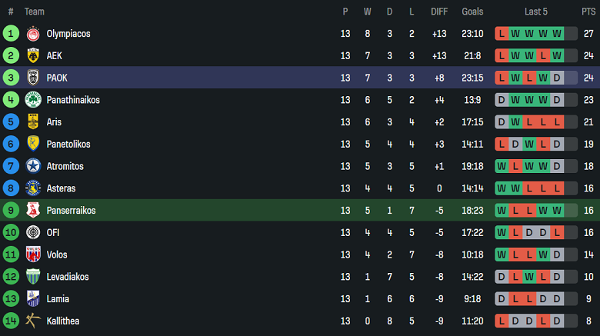The width and height of the screenshot is (600, 336).
Task: Sort standings by DIFF column header
Action: point(439,12)
